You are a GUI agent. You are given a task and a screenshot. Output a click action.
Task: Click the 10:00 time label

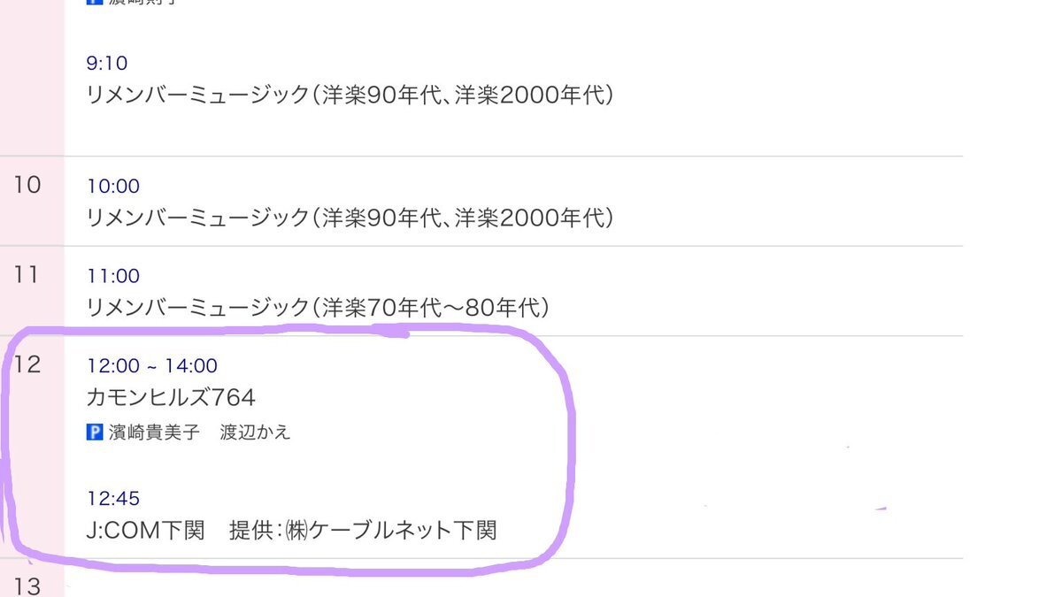[113, 186]
